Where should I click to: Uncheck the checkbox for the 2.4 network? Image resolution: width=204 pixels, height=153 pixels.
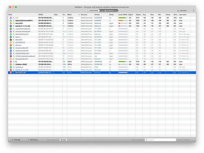tap(11, 18)
